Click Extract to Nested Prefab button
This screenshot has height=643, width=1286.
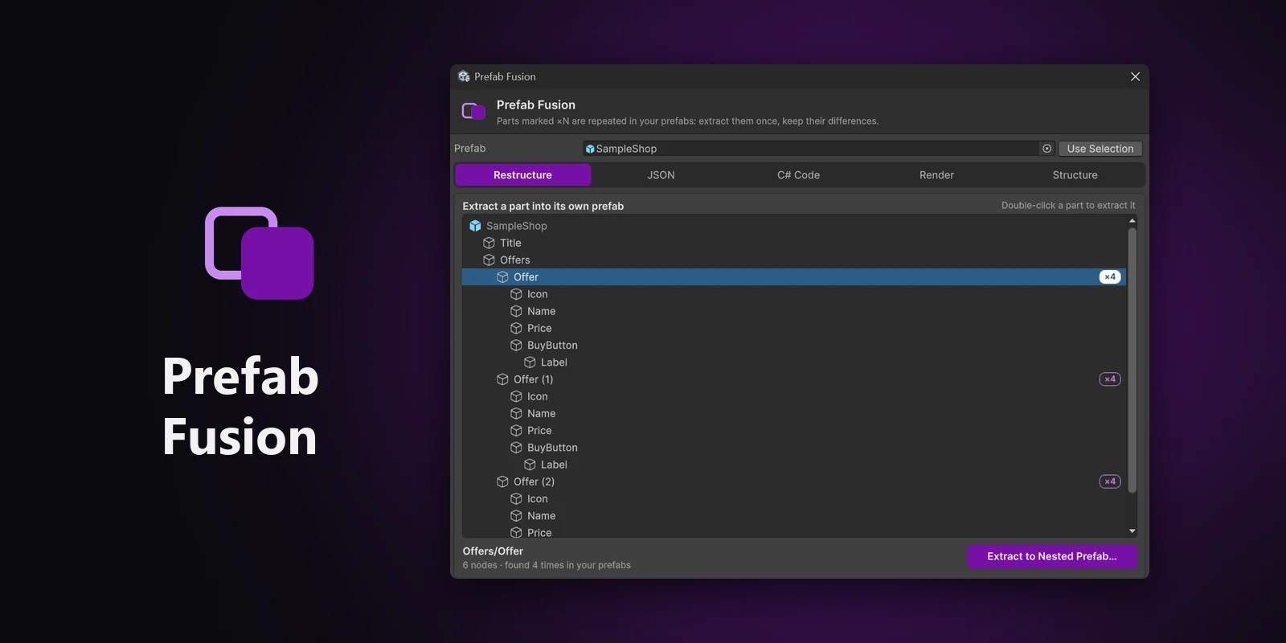1052,556
